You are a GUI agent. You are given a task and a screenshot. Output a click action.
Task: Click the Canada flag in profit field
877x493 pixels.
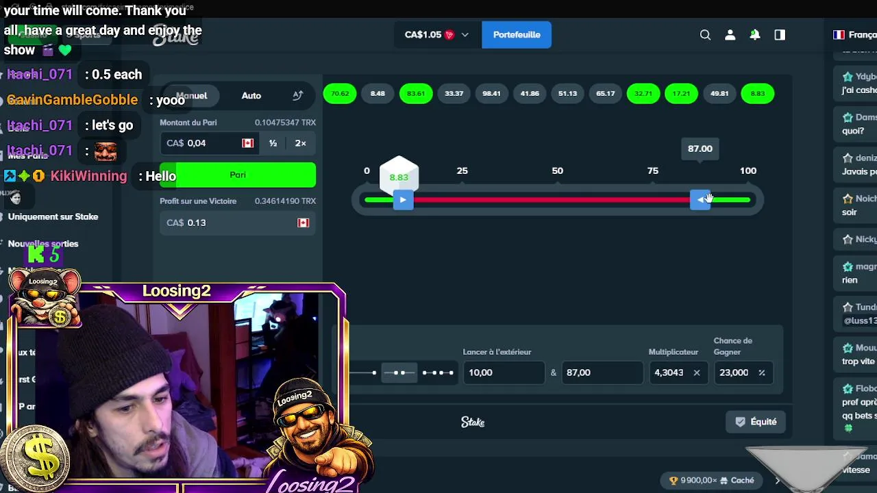point(303,223)
